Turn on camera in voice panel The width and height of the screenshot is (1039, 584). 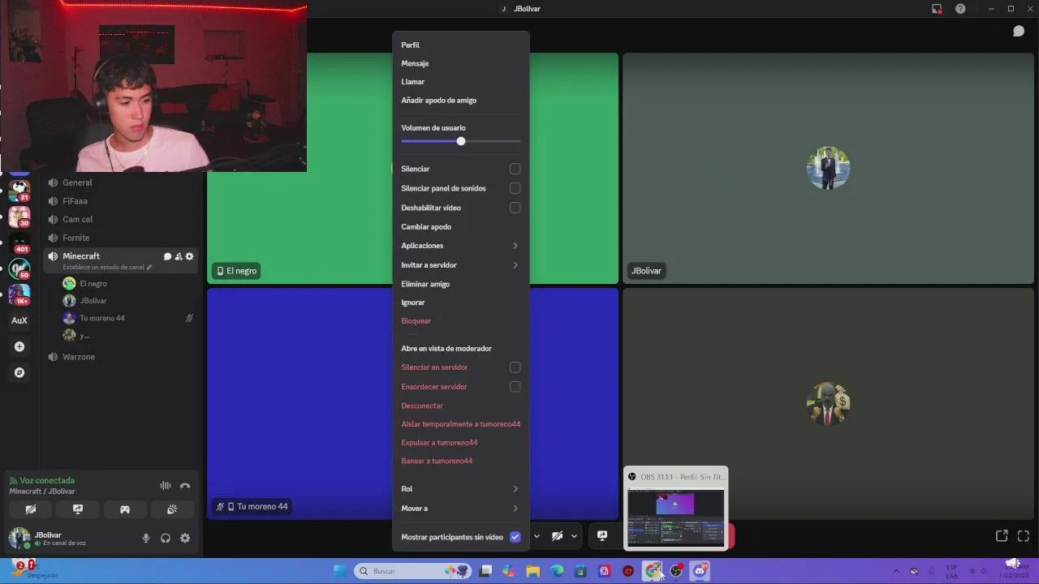tap(31, 509)
